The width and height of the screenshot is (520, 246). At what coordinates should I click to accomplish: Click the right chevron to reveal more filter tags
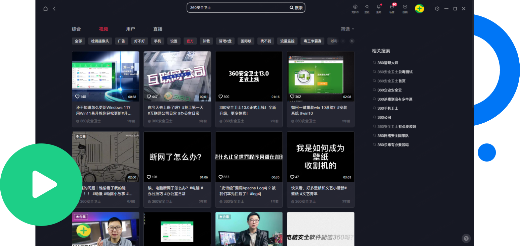click(x=351, y=41)
